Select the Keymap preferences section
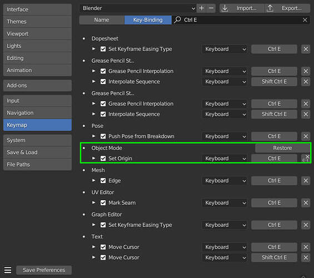This screenshot has height=278, width=314. click(x=37, y=125)
